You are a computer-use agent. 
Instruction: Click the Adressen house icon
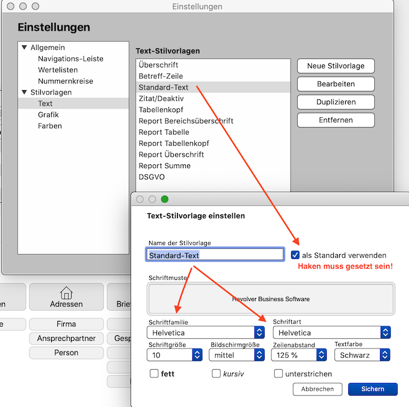point(66,293)
